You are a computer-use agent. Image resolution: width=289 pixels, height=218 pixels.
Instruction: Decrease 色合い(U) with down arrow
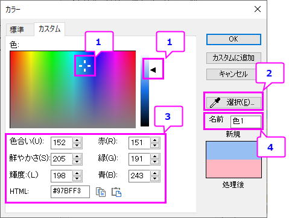[x=77, y=146]
